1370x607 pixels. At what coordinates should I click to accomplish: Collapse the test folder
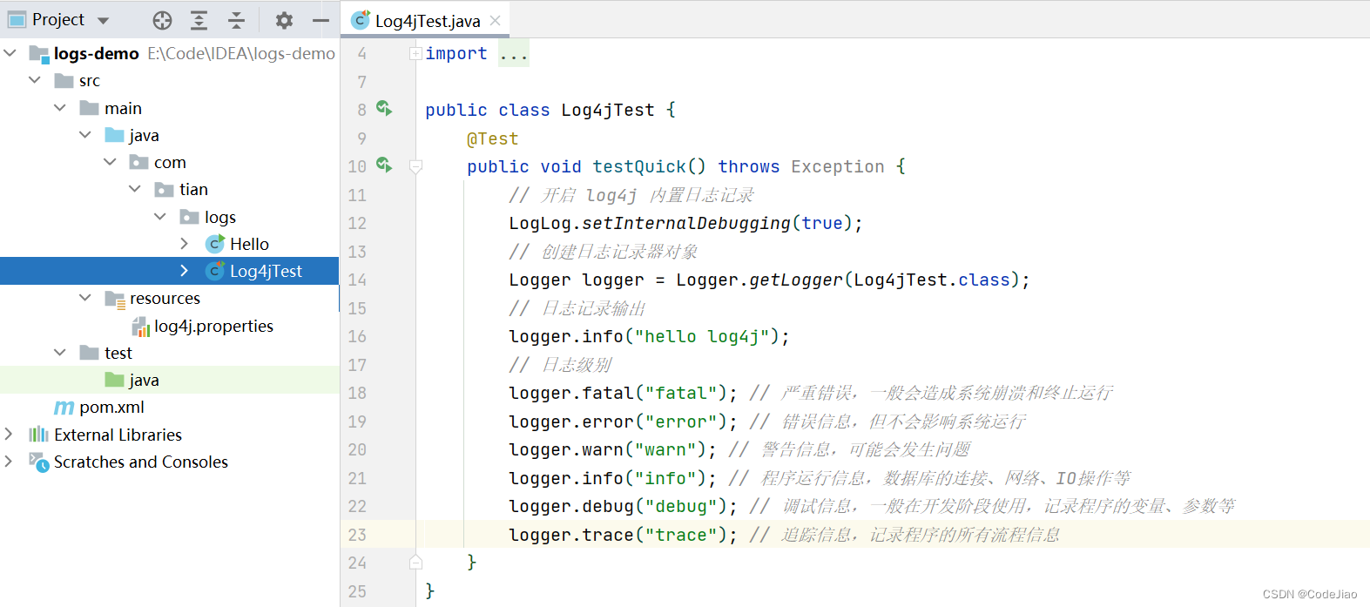coord(60,353)
